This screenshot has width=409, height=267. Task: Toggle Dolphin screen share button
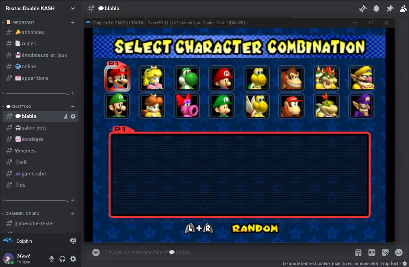point(73,241)
